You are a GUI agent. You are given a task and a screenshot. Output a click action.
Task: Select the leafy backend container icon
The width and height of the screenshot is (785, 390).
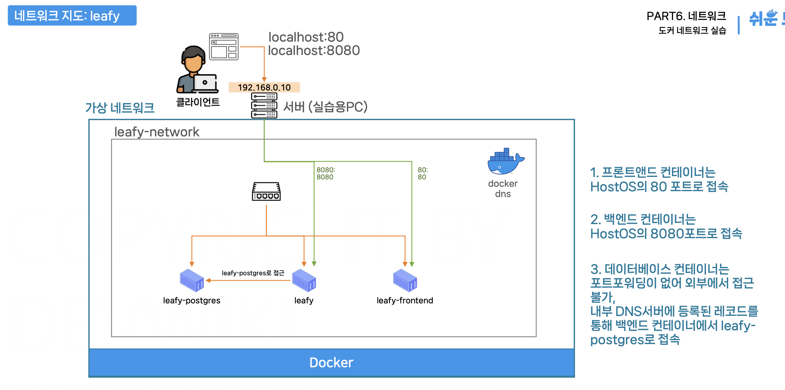(304, 280)
